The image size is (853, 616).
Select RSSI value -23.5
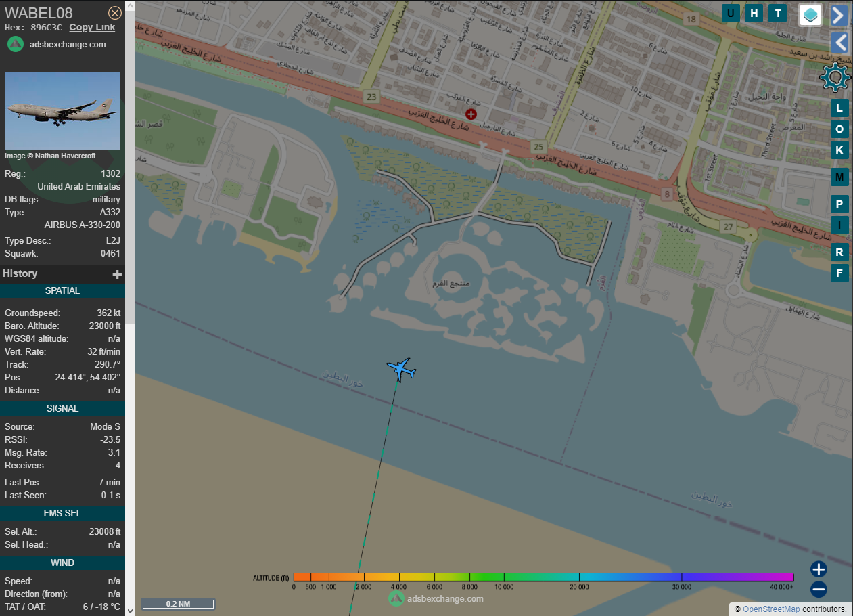point(110,440)
